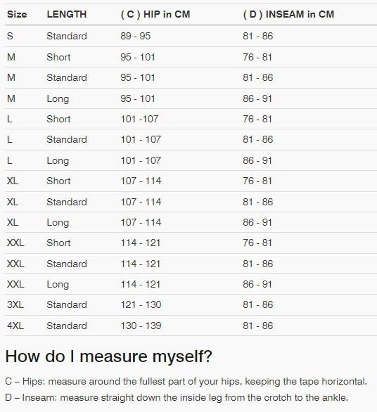Viewport: 377px width, 412px height.
Task: Click XXL size cell in the Short row
Action: point(15,243)
